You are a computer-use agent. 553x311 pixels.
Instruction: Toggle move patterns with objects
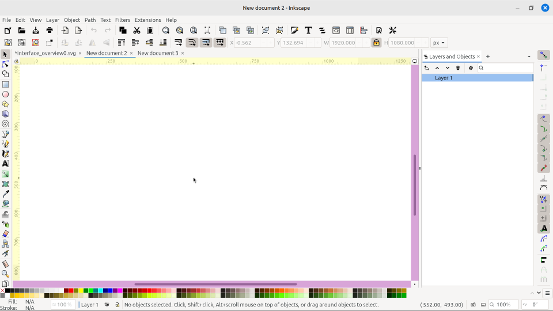219,43
